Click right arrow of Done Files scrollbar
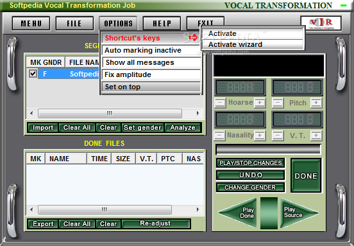The image size is (354, 246). (x=198, y=209)
